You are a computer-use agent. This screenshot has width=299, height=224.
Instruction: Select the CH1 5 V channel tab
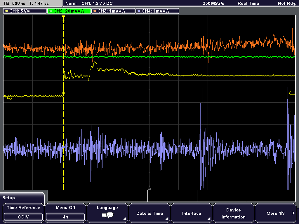[x=25, y=11]
